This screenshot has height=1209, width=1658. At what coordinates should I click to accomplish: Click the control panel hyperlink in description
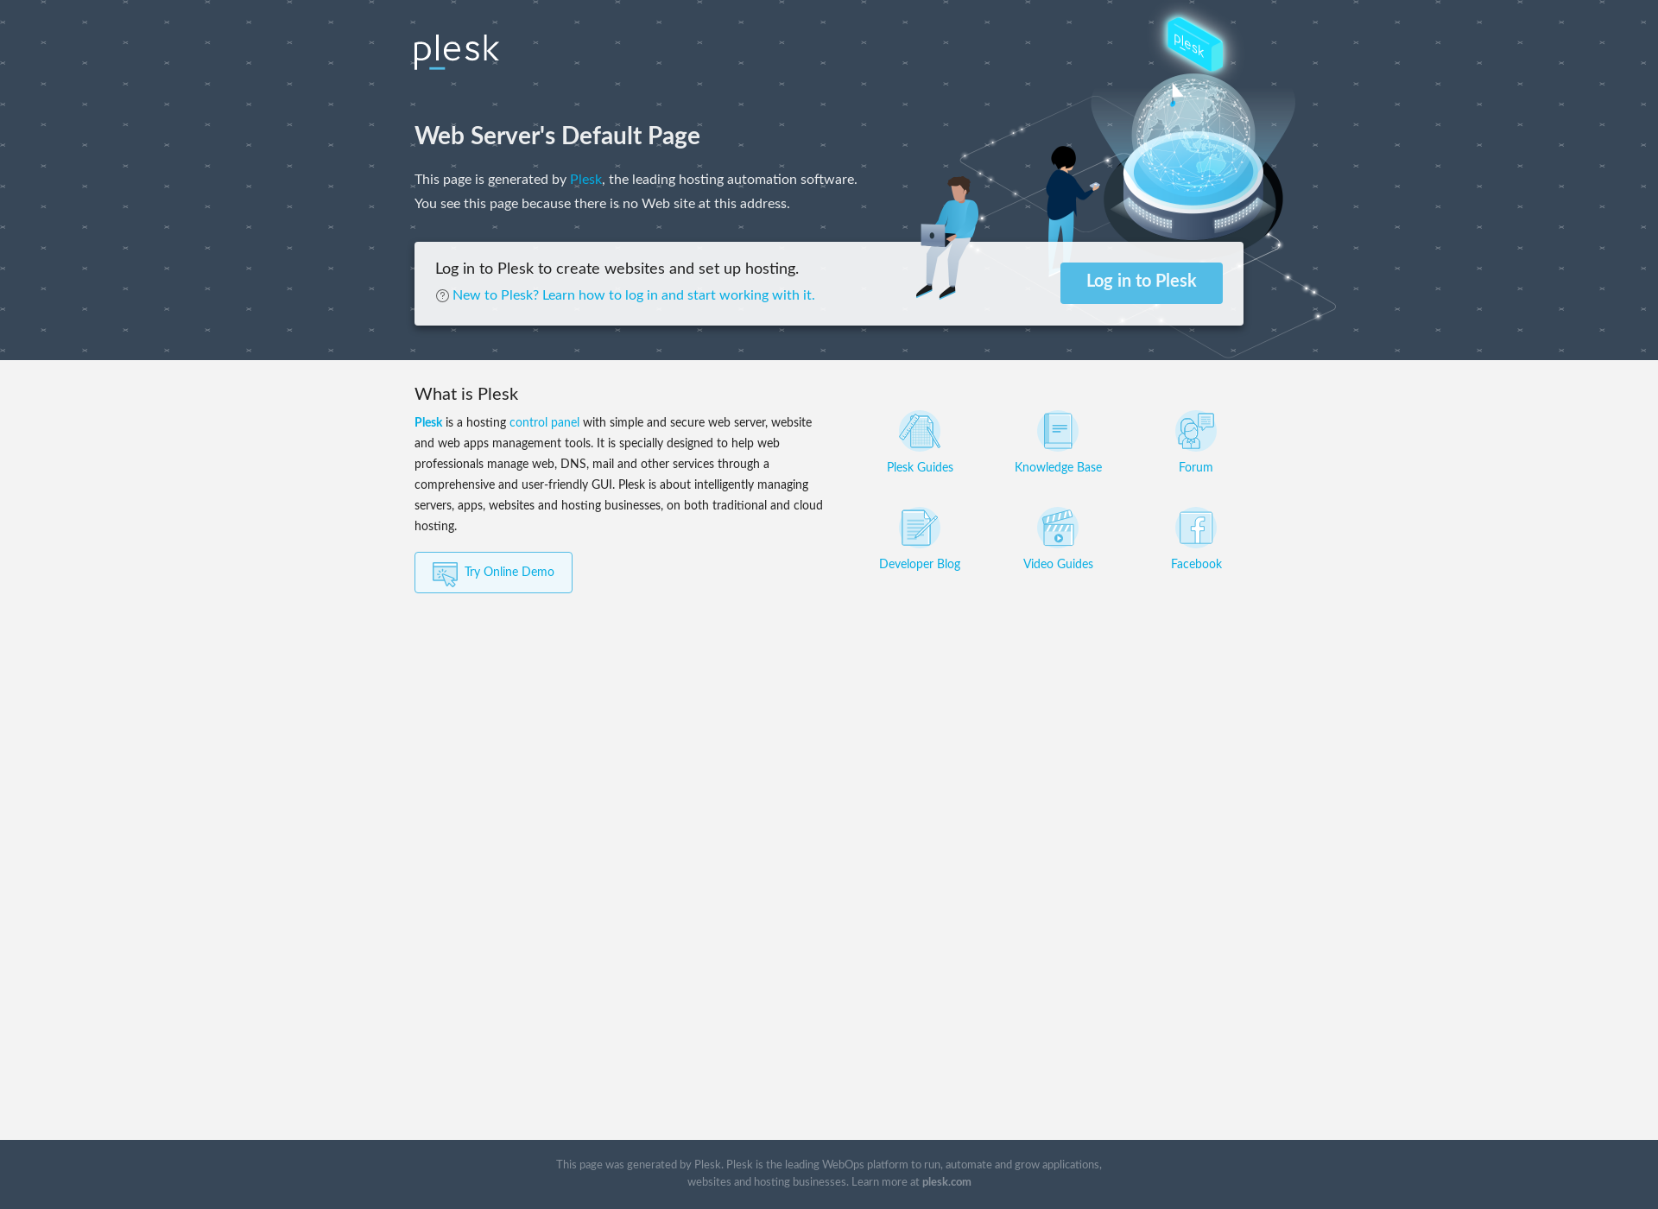545,422
